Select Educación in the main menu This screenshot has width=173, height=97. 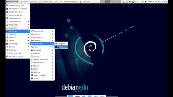click(18, 31)
